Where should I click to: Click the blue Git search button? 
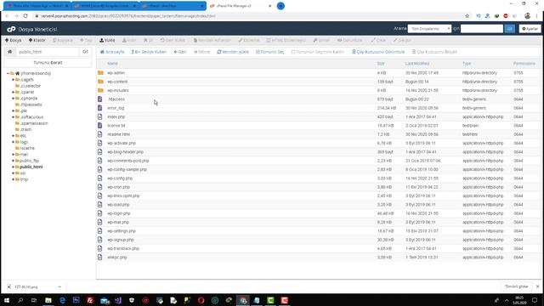[510, 29]
